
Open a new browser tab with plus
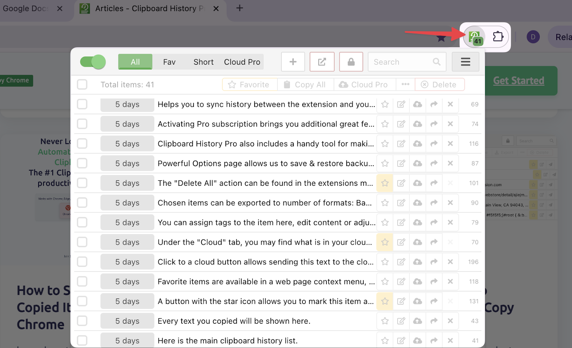click(240, 8)
